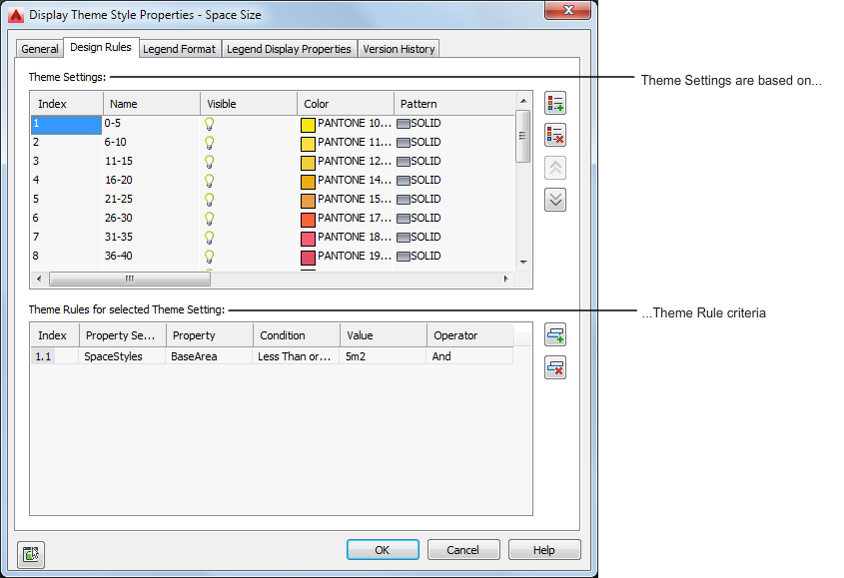
Task: Click color swatch PANTONE 11 for 6-10
Action: [308, 144]
